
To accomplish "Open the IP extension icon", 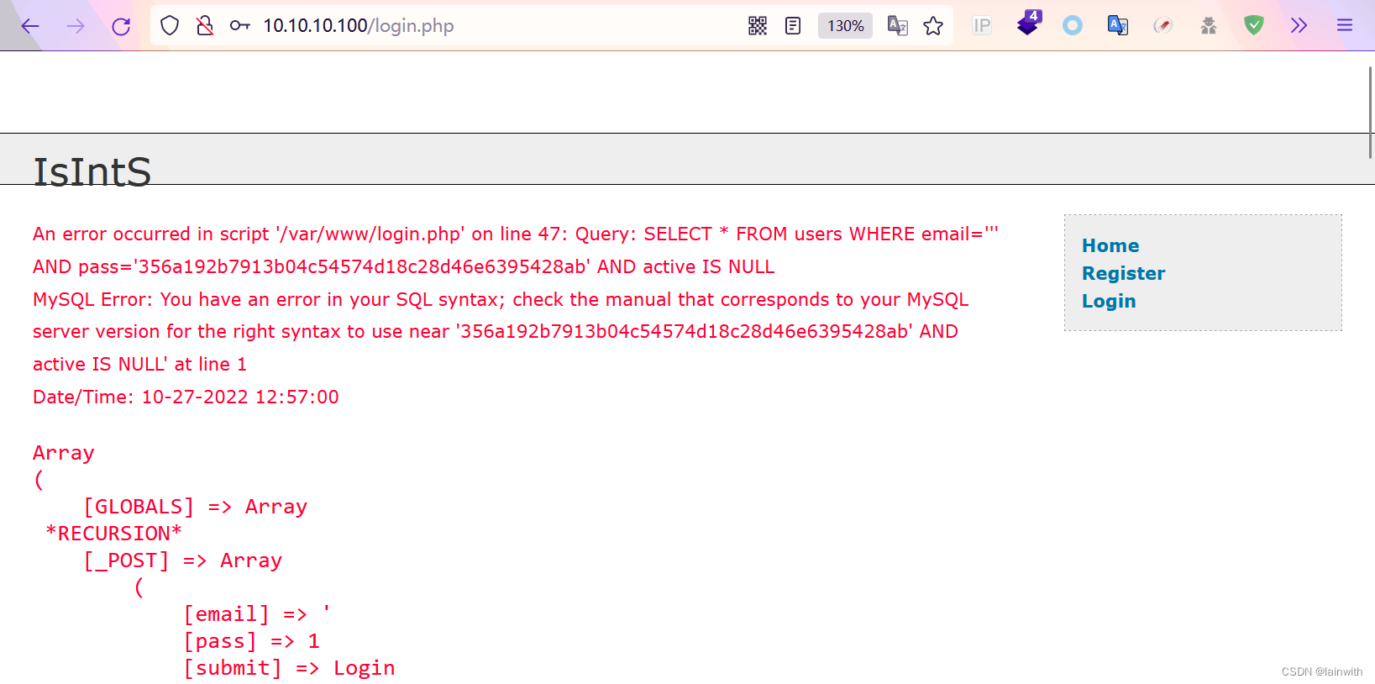I will click(x=982, y=26).
